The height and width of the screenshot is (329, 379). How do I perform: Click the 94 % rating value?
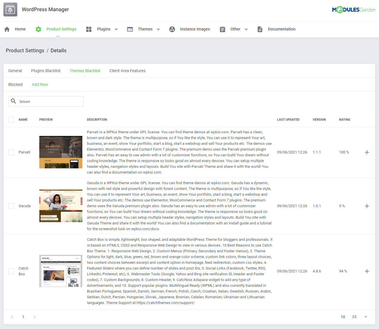point(343,271)
